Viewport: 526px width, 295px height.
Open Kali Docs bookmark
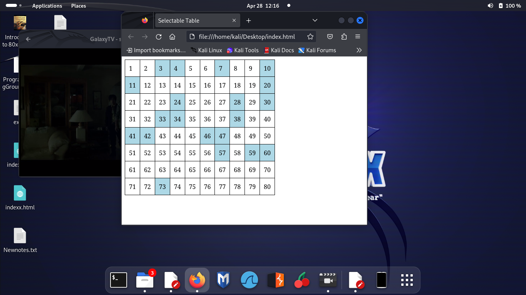coord(279,50)
